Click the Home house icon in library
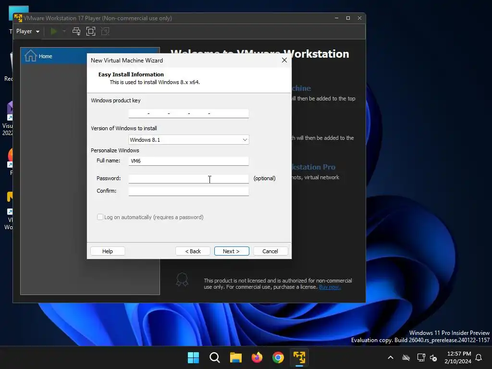Image resolution: width=492 pixels, height=369 pixels. coord(30,56)
